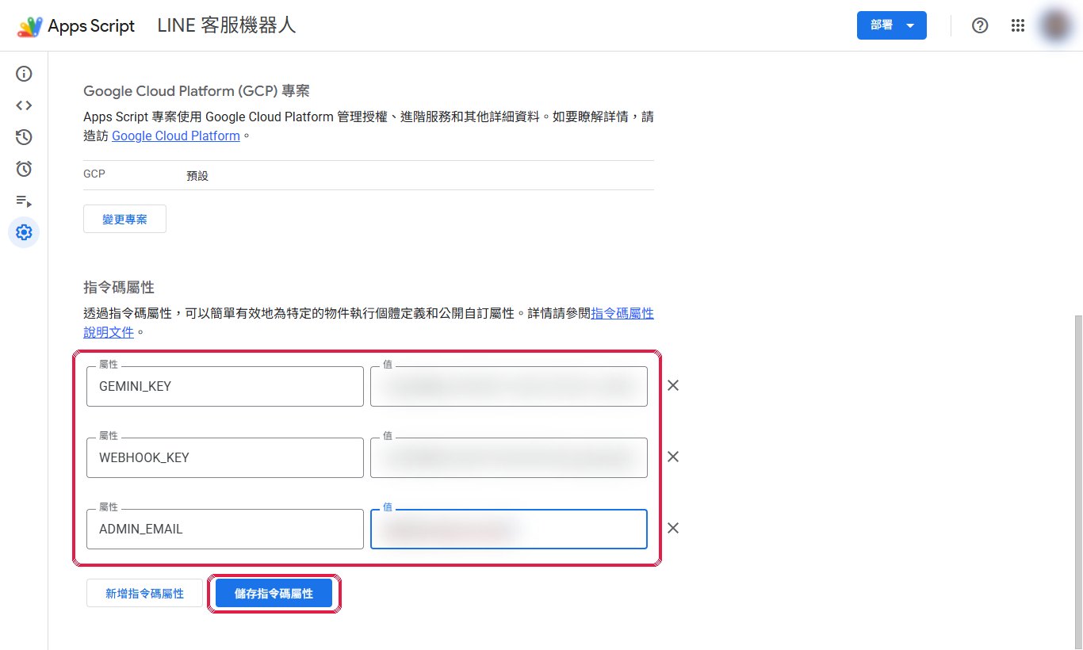The image size is (1083, 650).
Task: Open the Help question mark icon
Action: (x=980, y=25)
